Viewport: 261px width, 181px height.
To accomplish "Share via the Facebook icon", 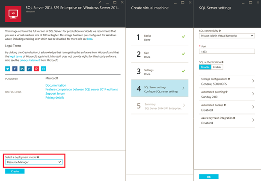I will click(15, 68).
